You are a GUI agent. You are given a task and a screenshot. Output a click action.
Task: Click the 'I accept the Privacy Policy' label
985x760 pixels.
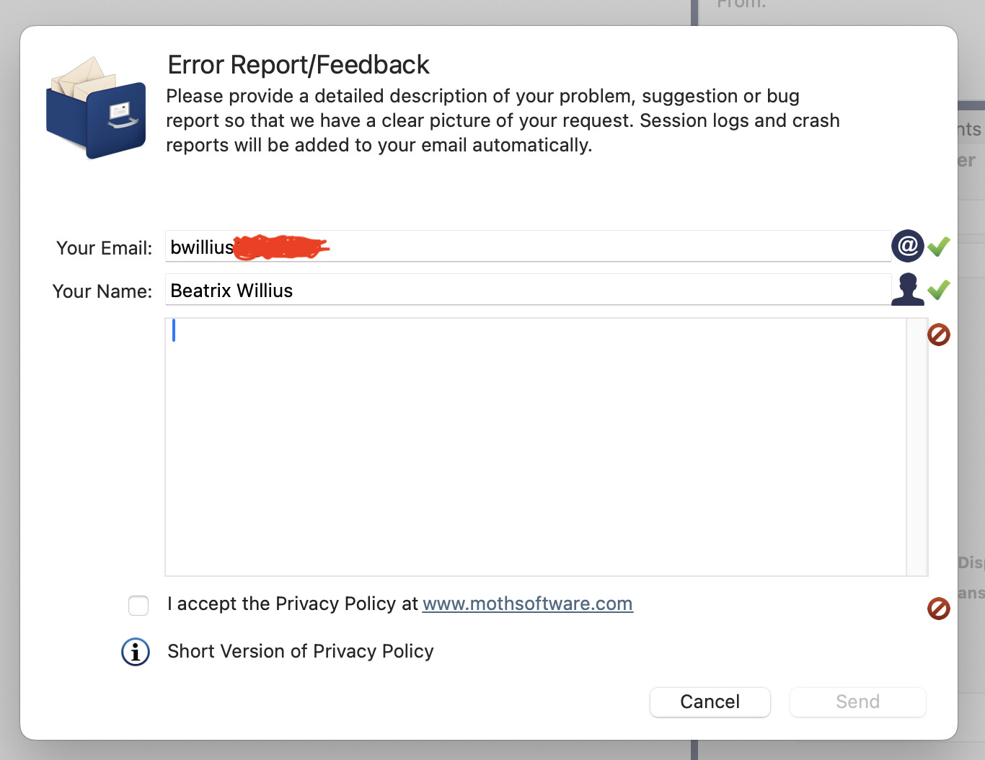[293, 604]
